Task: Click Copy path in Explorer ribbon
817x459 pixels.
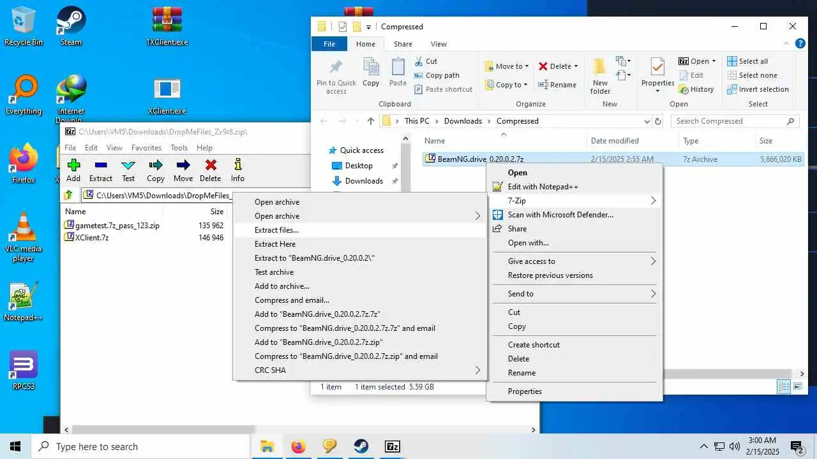Action: 437,75
